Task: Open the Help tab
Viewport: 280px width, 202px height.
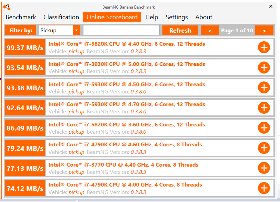Action: (x=152, y=17)
